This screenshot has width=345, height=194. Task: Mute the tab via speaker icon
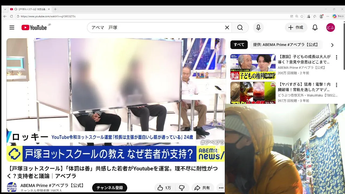coord(15,9)
